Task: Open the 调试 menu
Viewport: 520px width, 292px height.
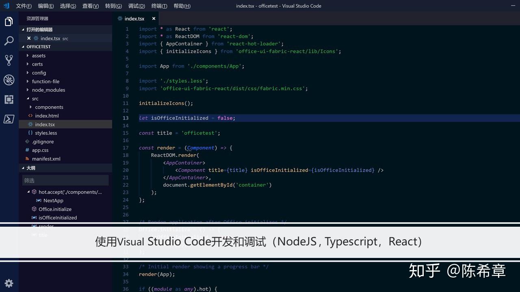Action: 136,6
